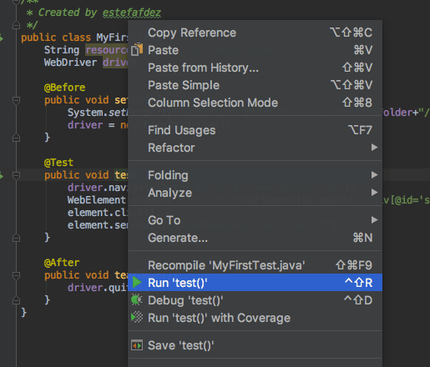Image resolution: width=430 pixels, height=367 pixels.
Task: Expand the Refactor submenu arrow
Action: click(x=374, y=148)
